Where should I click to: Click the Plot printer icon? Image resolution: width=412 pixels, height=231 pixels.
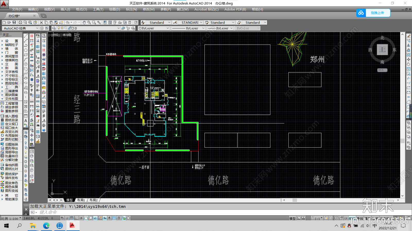click(x=20, y=23)
